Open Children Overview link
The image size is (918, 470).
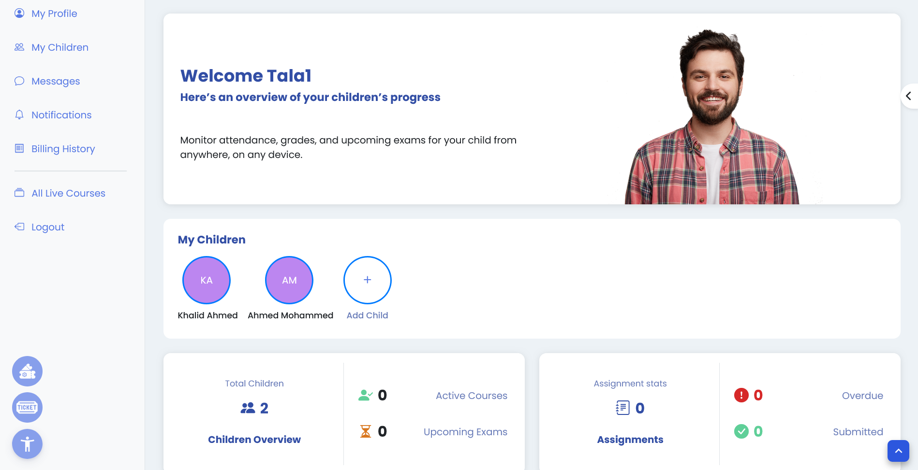point(254,439)
